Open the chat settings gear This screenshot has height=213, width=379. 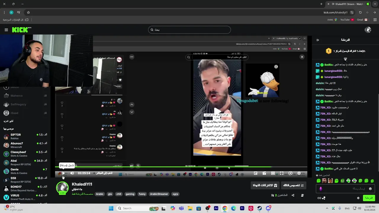click(x=358, y=198)
